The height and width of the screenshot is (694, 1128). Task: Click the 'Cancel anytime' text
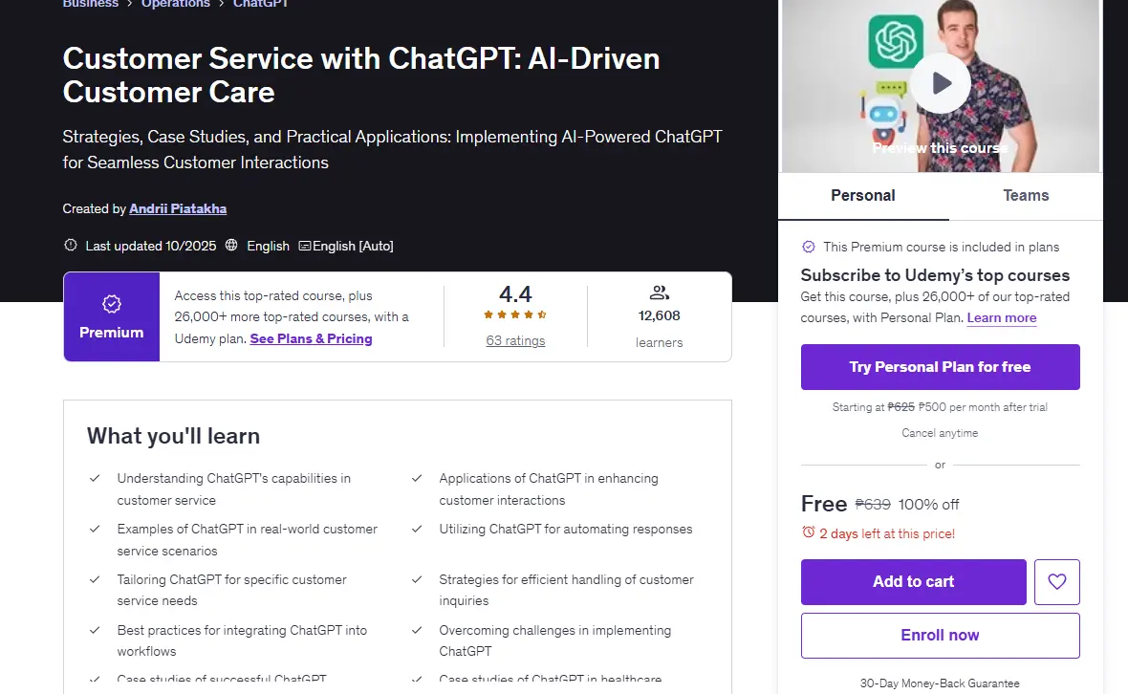940,433
